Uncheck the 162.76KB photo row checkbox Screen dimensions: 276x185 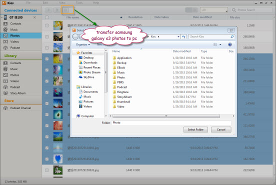[x=47, y=159]
